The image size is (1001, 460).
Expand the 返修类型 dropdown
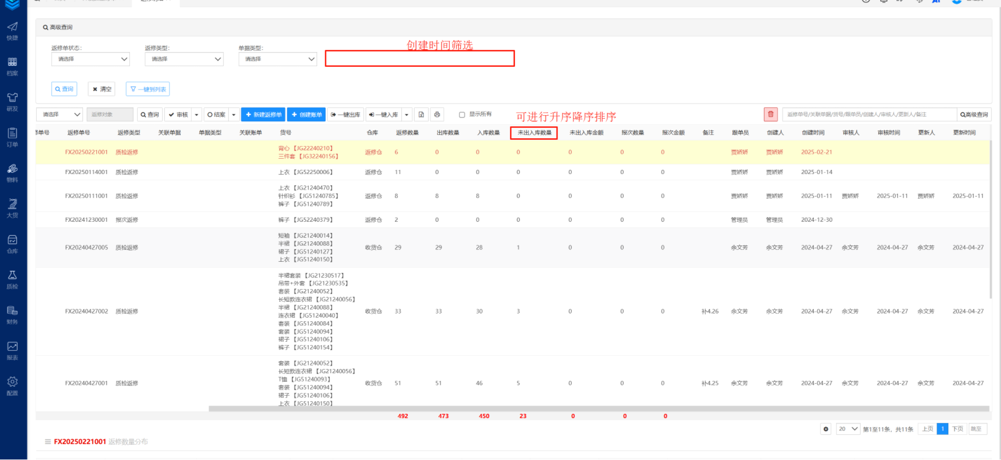tap(184, 59)
